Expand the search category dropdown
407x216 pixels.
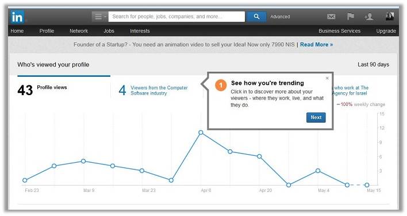(99, 17)
